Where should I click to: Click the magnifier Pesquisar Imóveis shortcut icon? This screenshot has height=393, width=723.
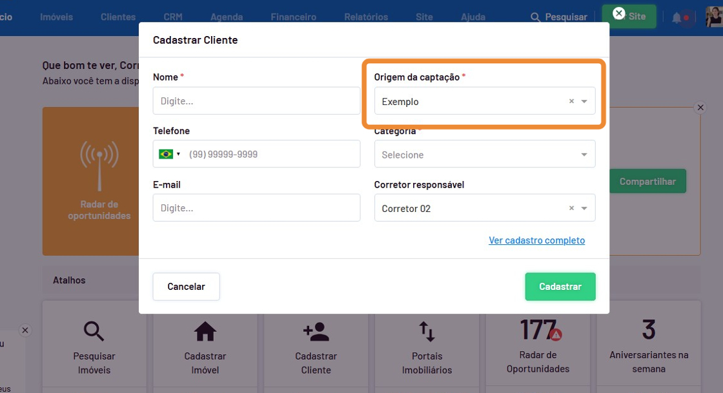[94, 332]
